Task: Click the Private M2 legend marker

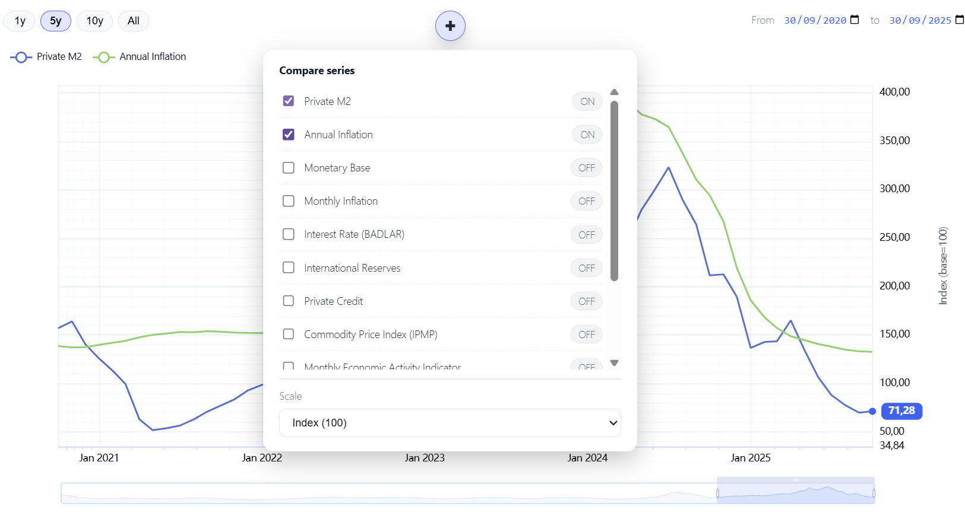Action: [x=21, y=56]
